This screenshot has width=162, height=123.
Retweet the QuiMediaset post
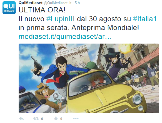click(36, 119)
